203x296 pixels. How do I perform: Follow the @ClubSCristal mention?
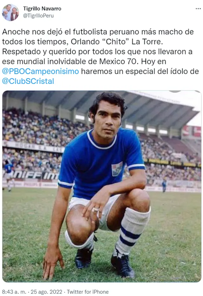pos(28,81)
